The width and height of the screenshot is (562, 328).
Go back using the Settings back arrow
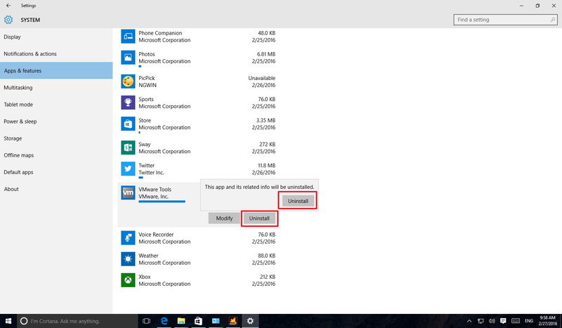(8, 6)
